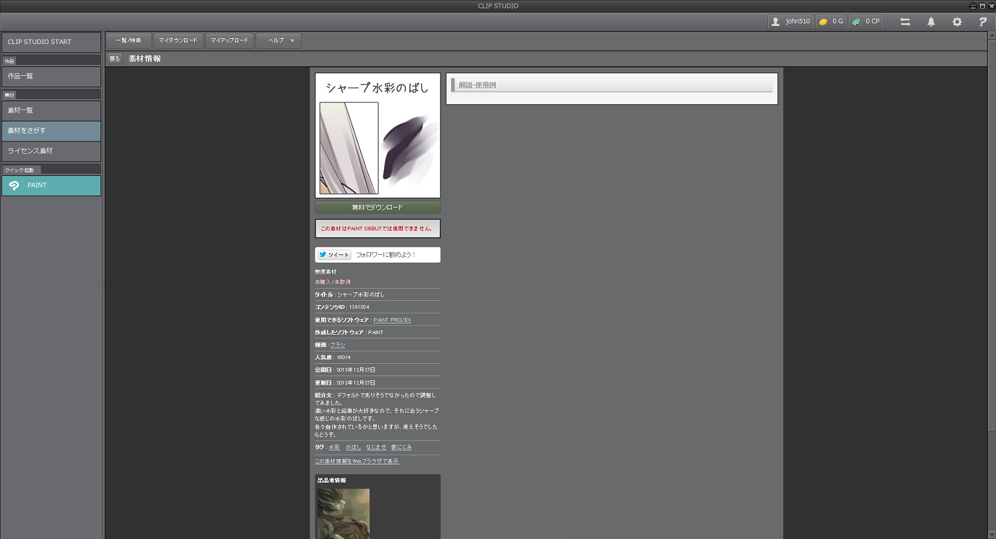Viewport: 996px width, 539px height.
Task: Open CLIP STUDIO START page
Action: pyautogui.click(x=51, y=42)
